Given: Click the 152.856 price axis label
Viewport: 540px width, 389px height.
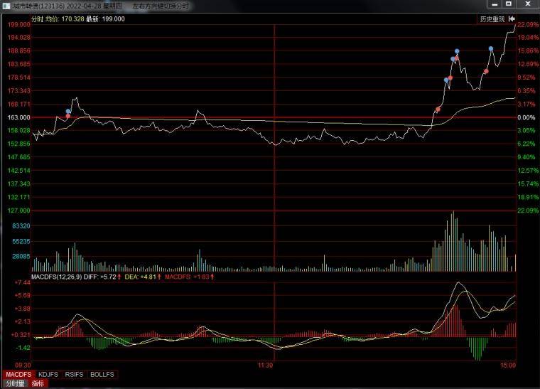Looking at the screenshot, I should point(19,144).
